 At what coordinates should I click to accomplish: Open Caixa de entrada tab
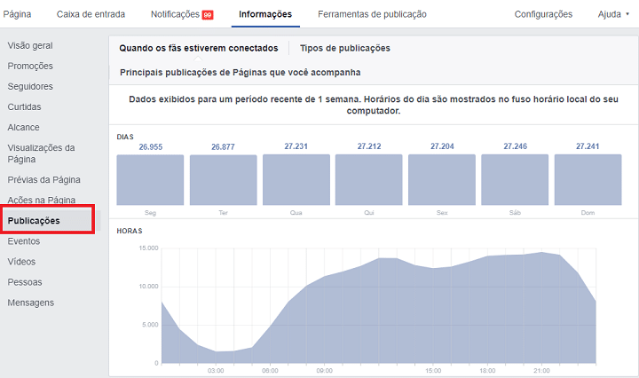pyautogui.click(x=91, y=14)
